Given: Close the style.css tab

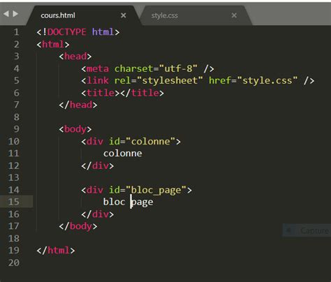Looking at the screenshot, I should tap(234, 15).
